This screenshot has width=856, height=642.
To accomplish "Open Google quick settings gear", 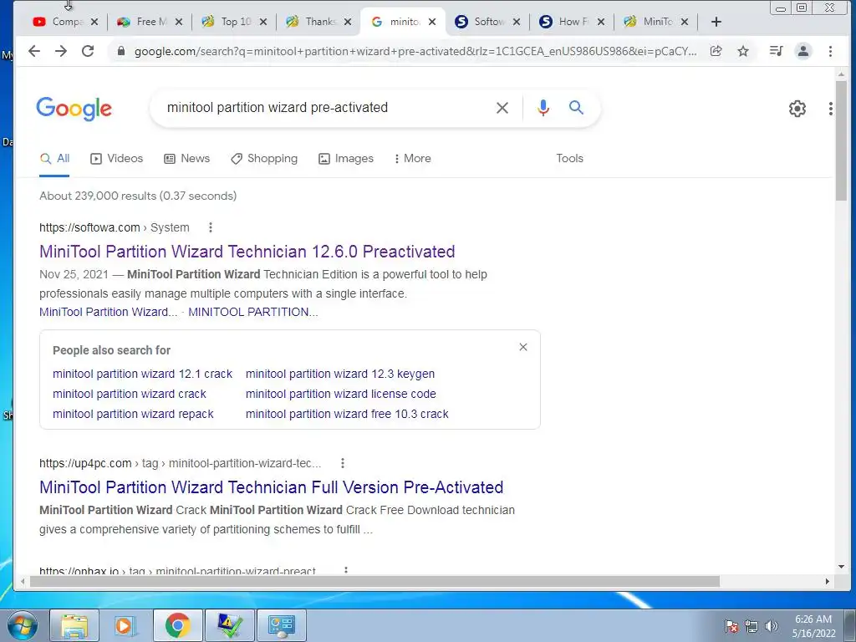I will pyautogui.click(x=797, y=109).
